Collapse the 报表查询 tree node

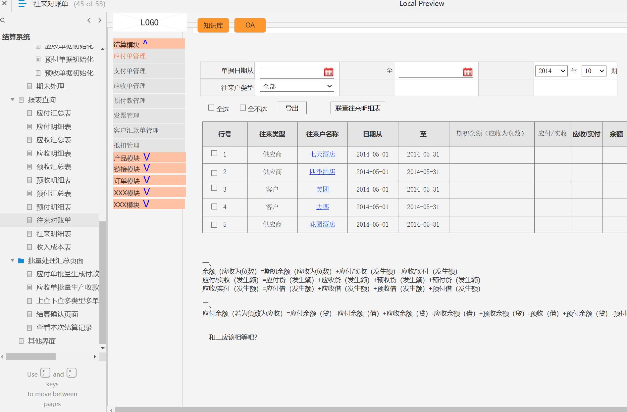tap(13, 100)
